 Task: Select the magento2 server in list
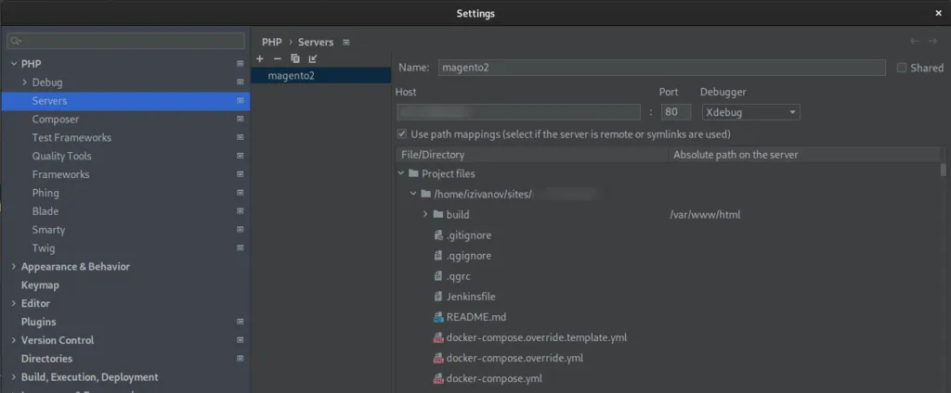tap(320, 76)
